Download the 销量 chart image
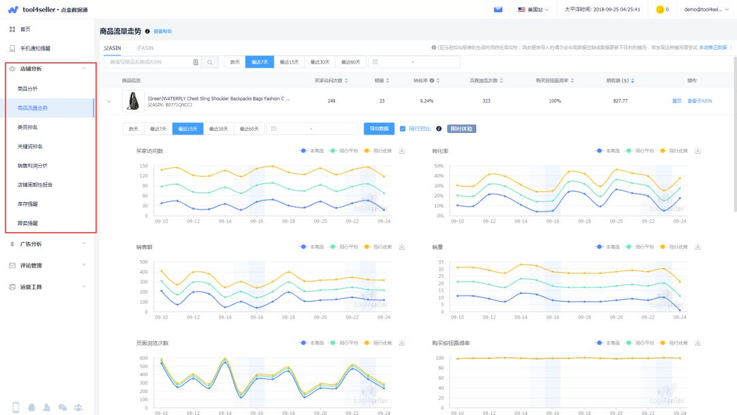 (698, 246)
